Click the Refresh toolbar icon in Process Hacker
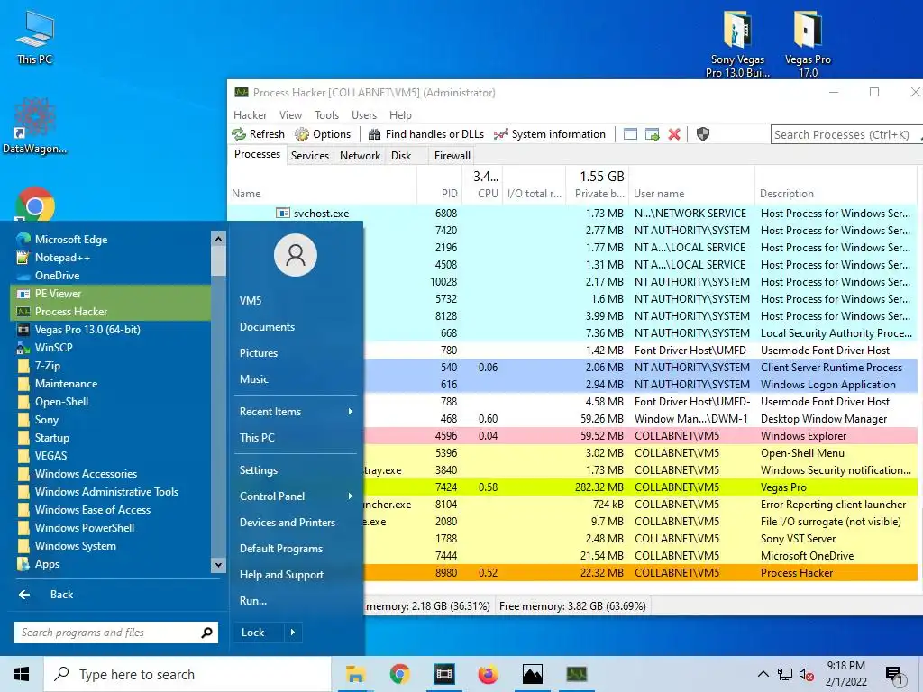923x692 pixels. 239,134
